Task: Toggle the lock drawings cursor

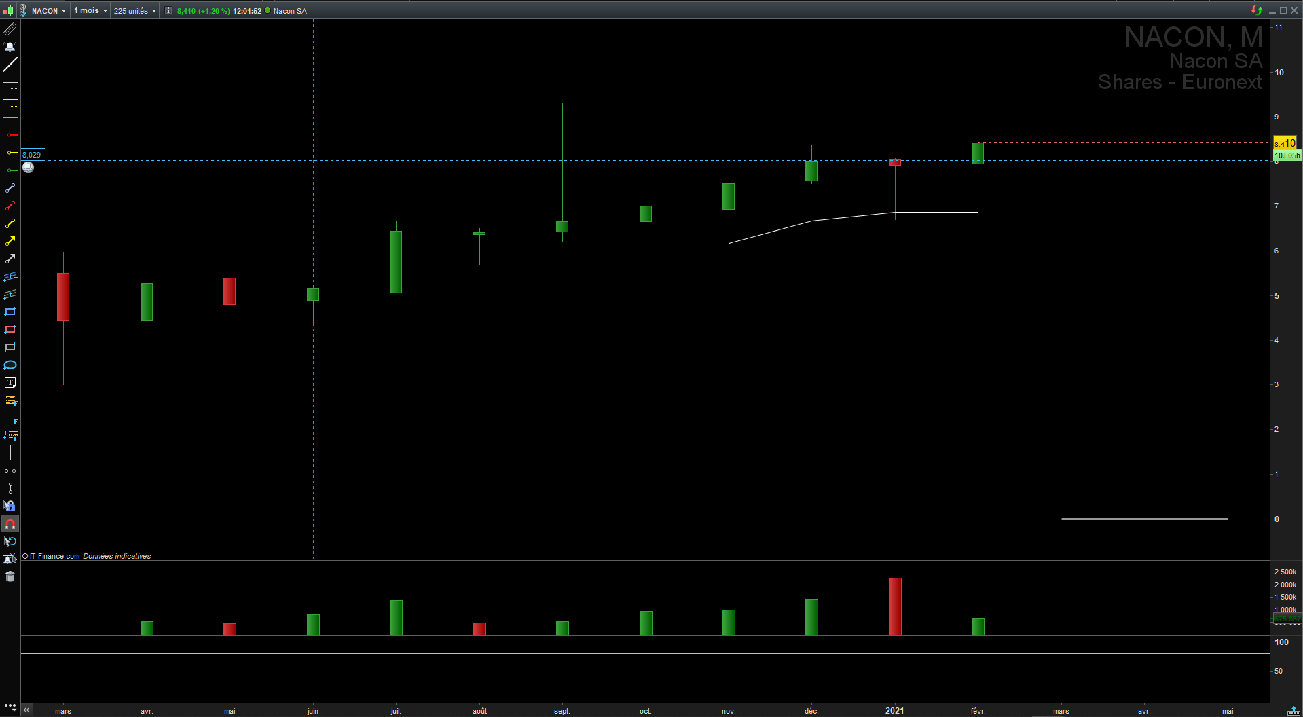Action: tap(10, 506)
